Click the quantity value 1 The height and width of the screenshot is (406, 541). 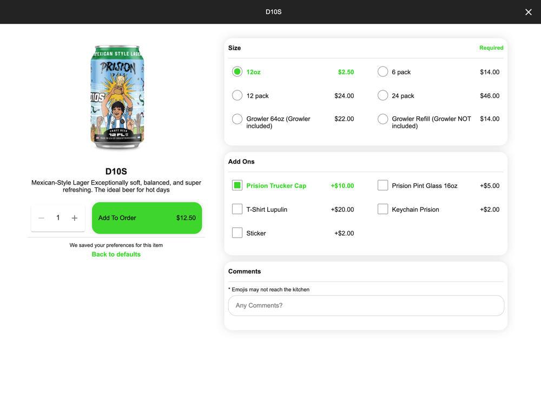pyautogui.click(x=58, y=218)
